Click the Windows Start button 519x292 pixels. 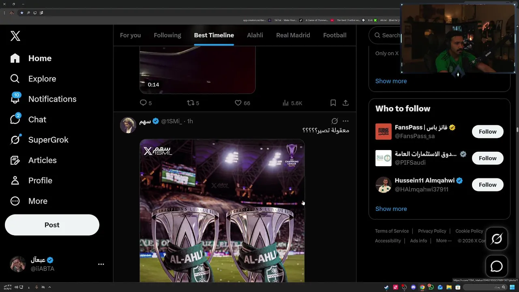(512, 288)
